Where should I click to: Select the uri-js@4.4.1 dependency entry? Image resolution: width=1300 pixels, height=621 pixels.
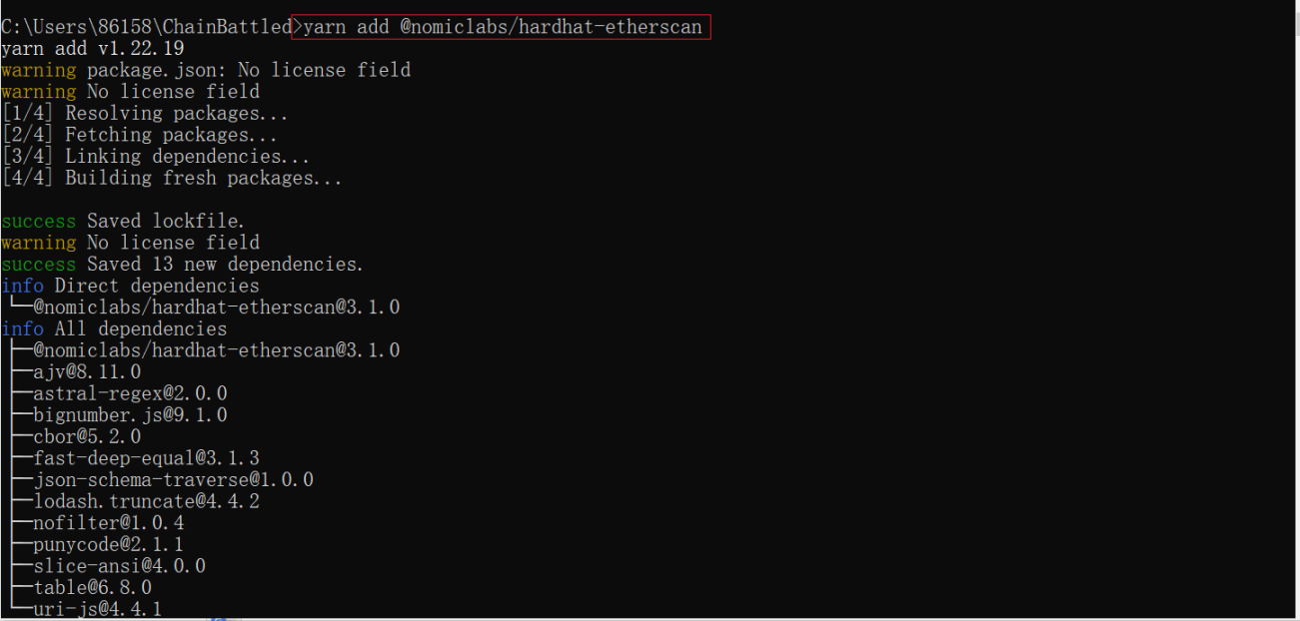pos(98,609)
